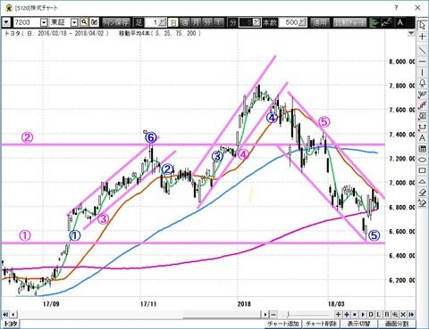
Task: Toggle the daily (日) timeframe button
Action: pyautogui.click(x=173, y=22)
